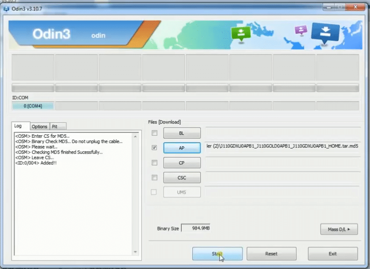Viewport: 370px width, 269px height.
Task: Click the CSC file button
Action: coord(182,177)
